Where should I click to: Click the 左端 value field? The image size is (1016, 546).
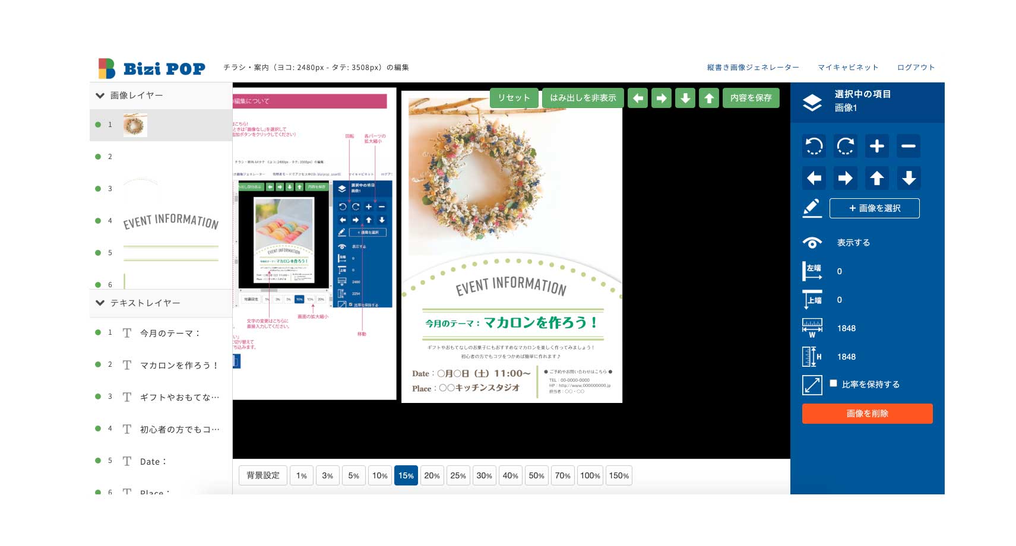(839, 271)
